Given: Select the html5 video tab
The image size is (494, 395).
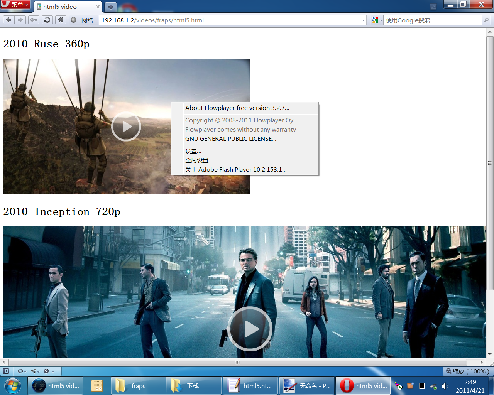Looking at the screenshot, I should (x=68, y=7).
